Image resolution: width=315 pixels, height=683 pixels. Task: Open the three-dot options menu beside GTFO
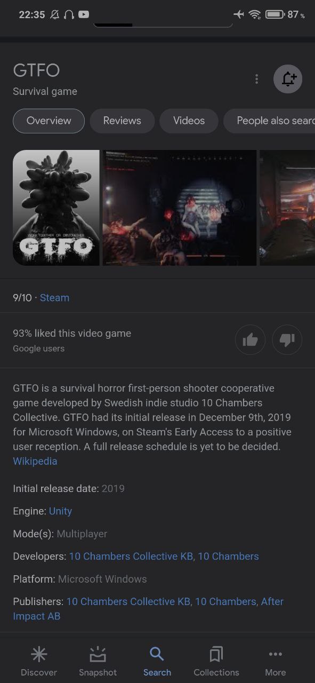pos(256,79)
